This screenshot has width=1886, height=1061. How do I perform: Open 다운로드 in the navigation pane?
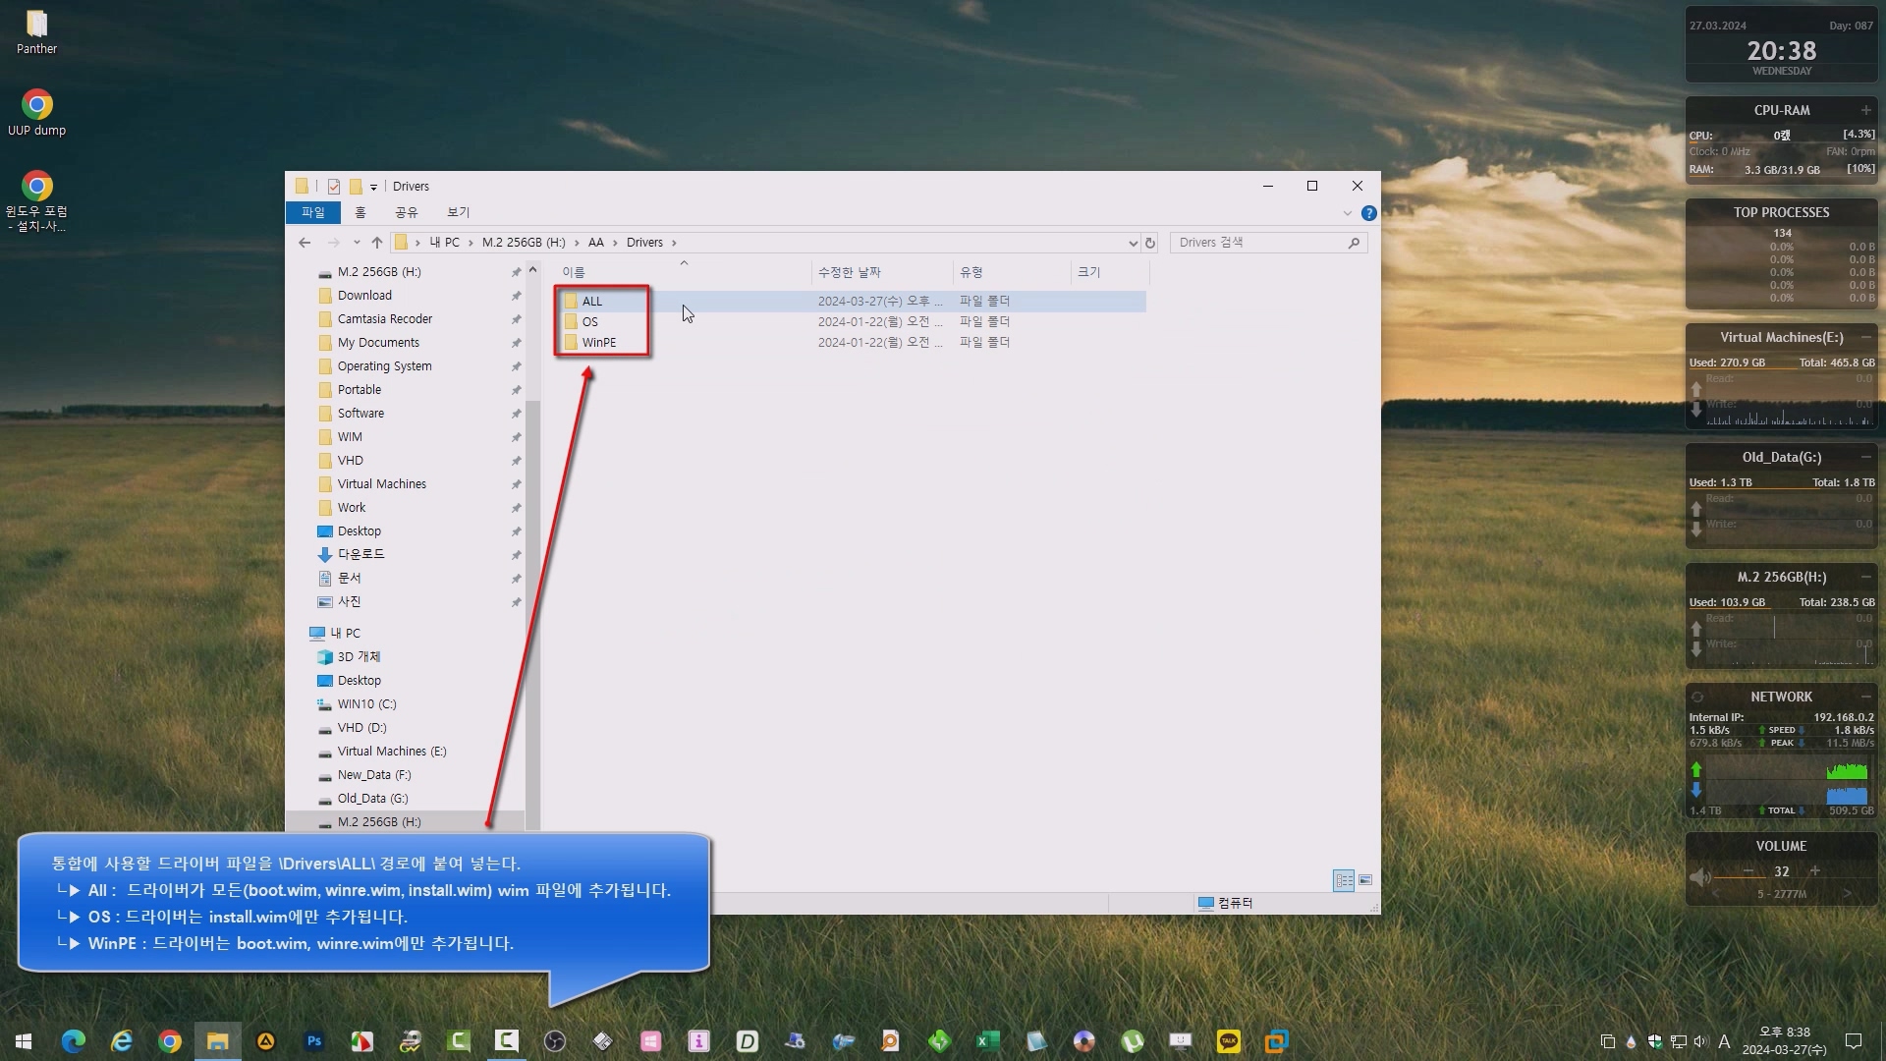click(x=361, y=555)
